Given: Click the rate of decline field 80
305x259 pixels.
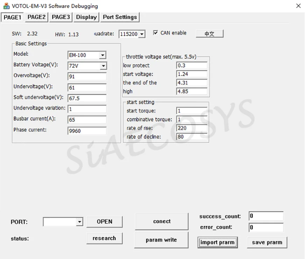Looking at the screenshot, I should 192,136.
